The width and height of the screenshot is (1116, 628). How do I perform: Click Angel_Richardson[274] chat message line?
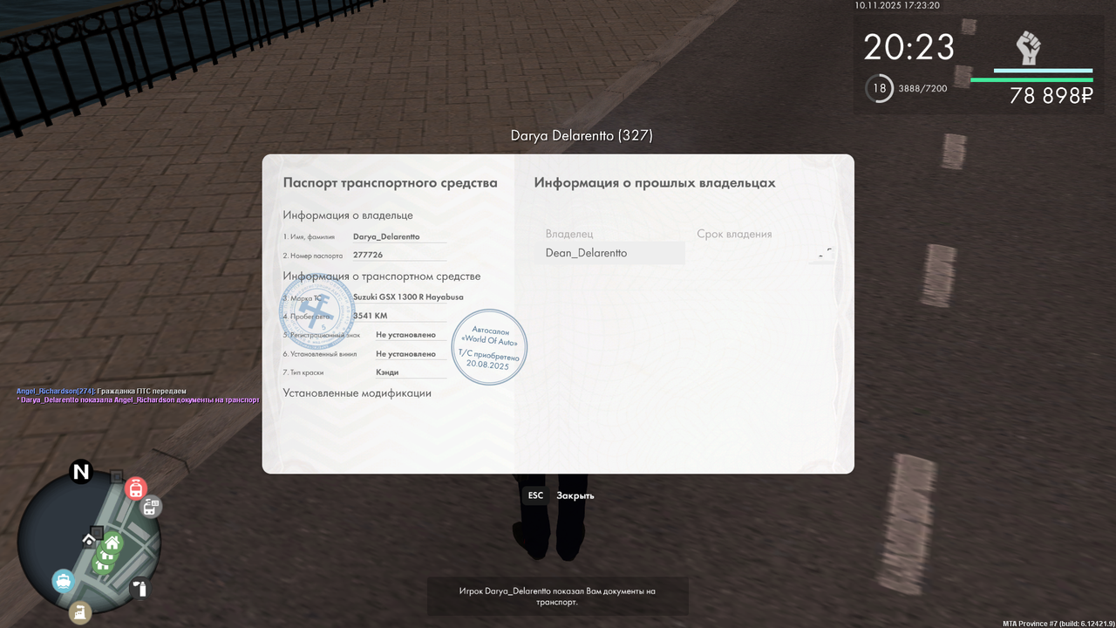[x=101, y=391]
